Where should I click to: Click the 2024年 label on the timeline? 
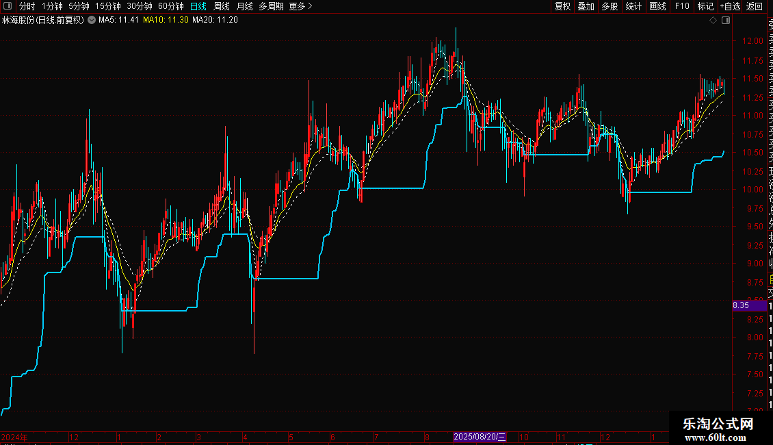(14, 437)
